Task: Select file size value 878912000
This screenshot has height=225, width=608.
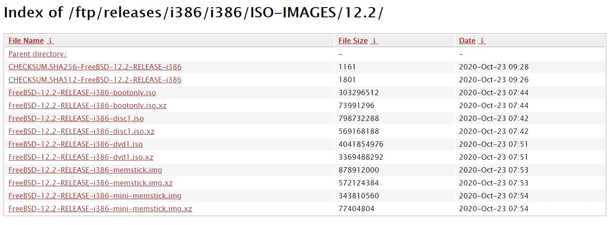Action: tap(359, 170)
